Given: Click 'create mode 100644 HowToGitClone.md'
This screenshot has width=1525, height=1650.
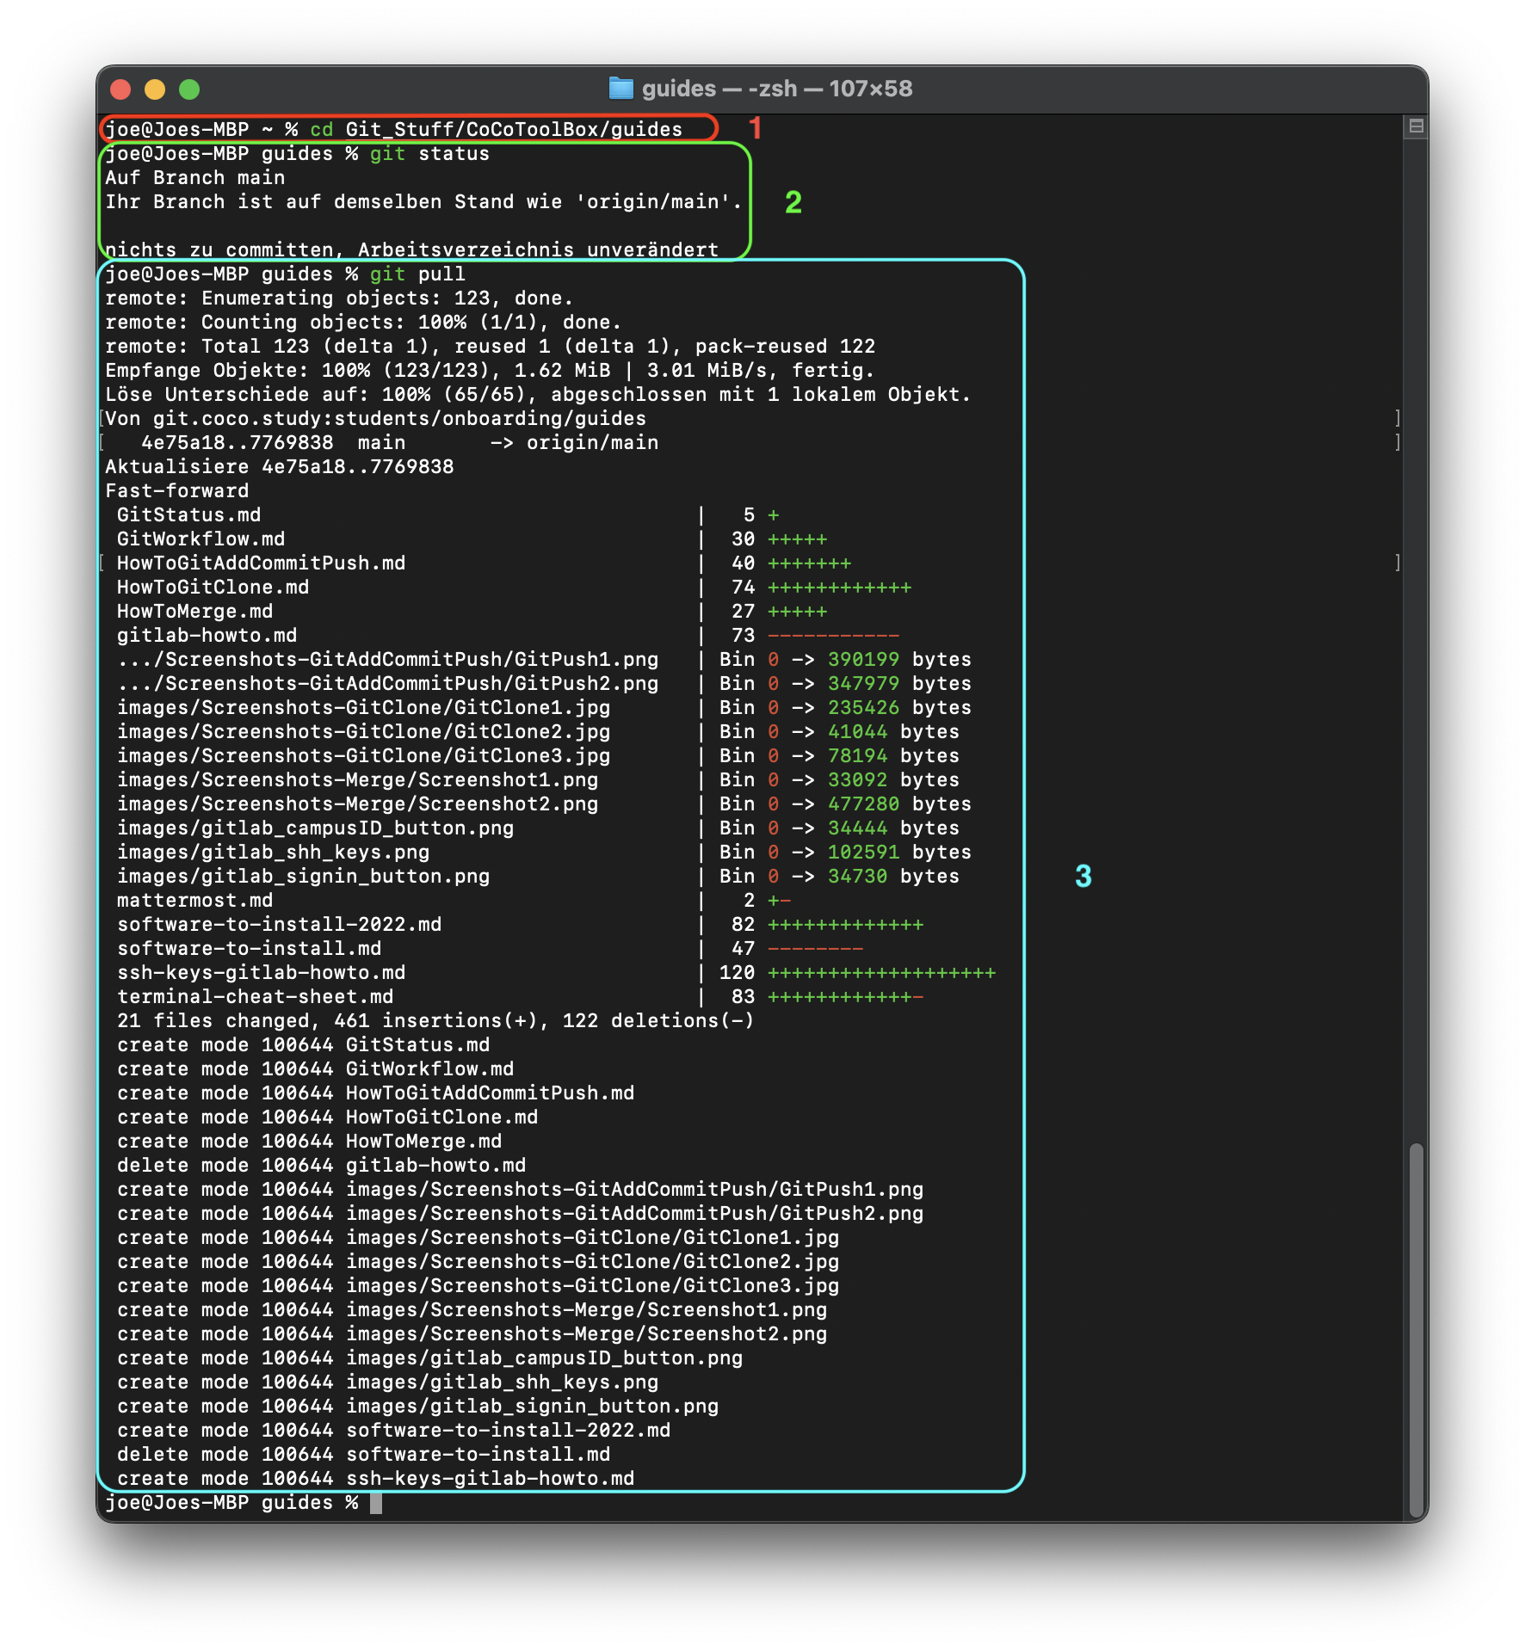Looking at the screenshot, I should click(327, 1117).
